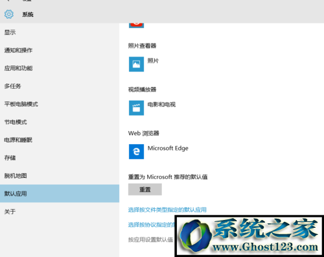This screenshot has height=257, width=324.
Task: Click the Settings gear icon
Action: [9, 14]
